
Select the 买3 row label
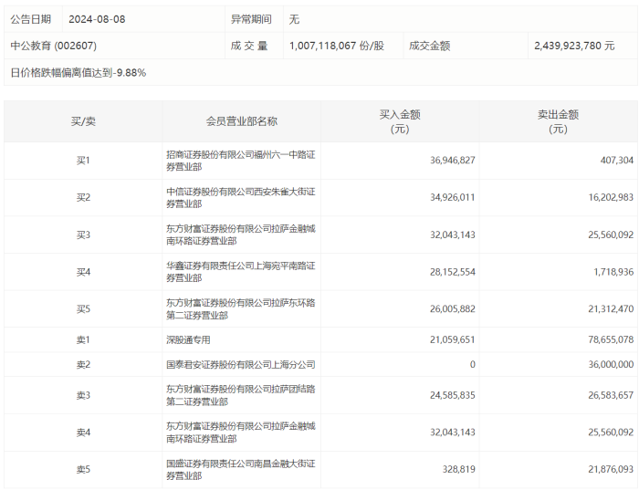pyautogui.click(x=83, y=235)
